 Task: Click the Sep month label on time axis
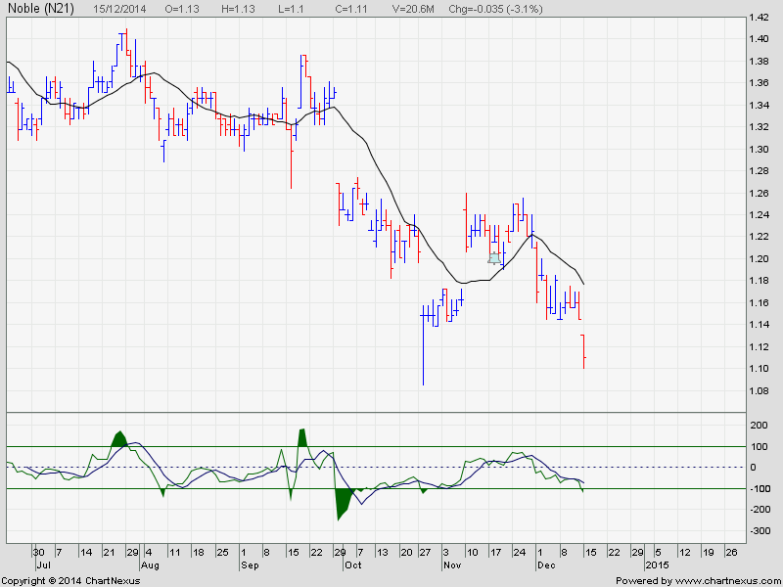251,565
